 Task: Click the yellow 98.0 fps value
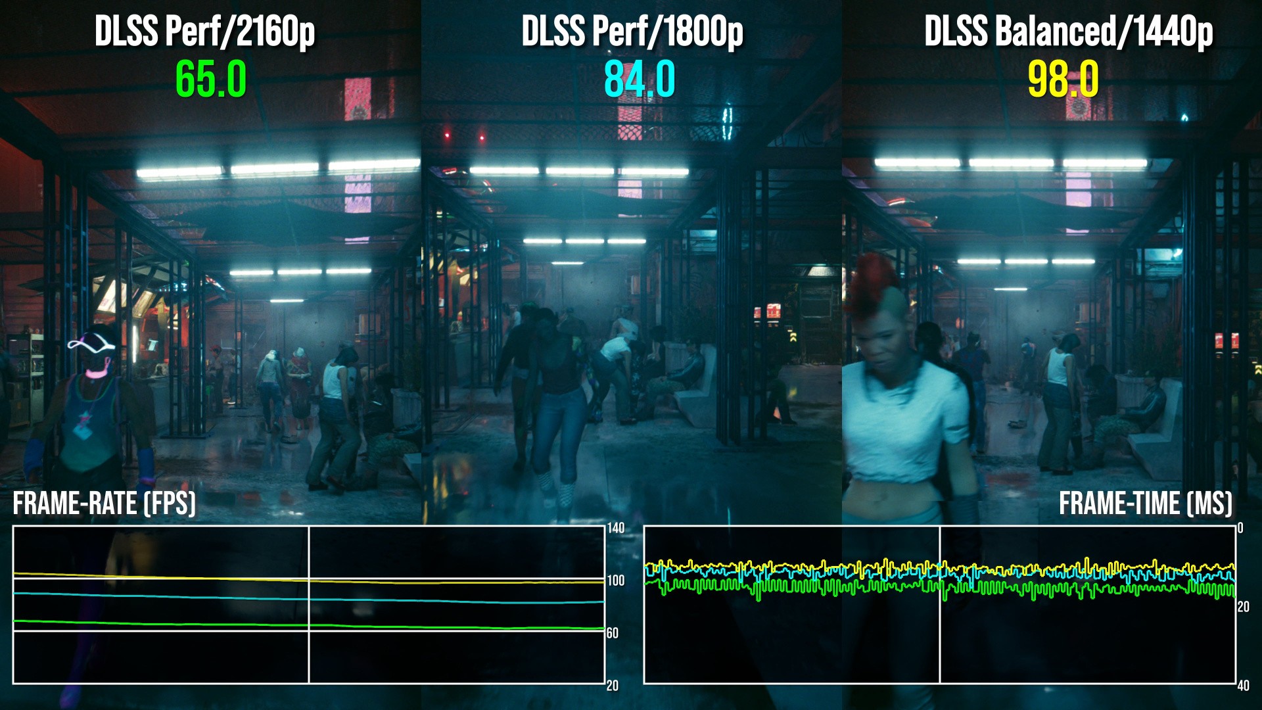coord(1063,80)
